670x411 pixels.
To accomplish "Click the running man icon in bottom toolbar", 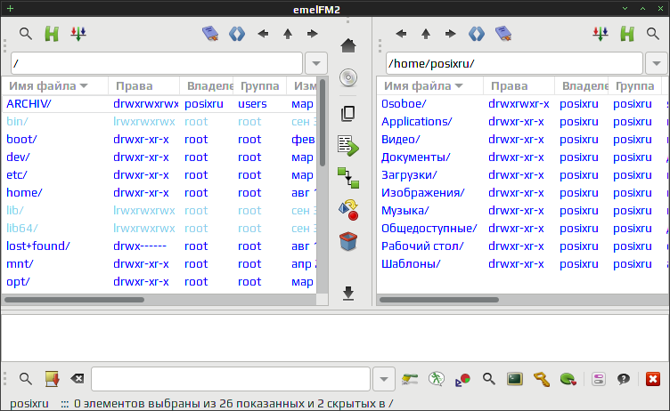I will click(437, 379).
